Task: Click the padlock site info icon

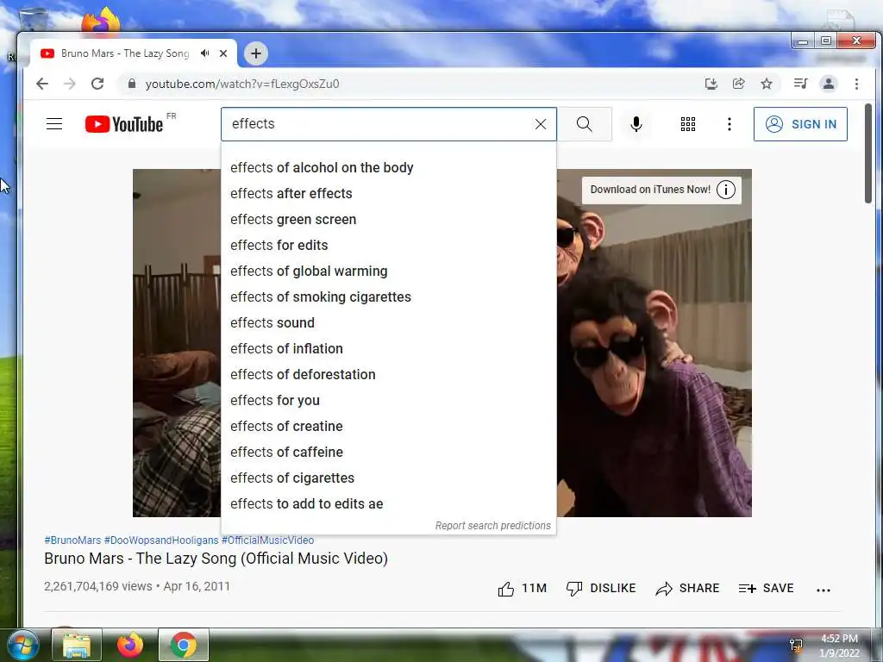Action: tap(132, 84)
